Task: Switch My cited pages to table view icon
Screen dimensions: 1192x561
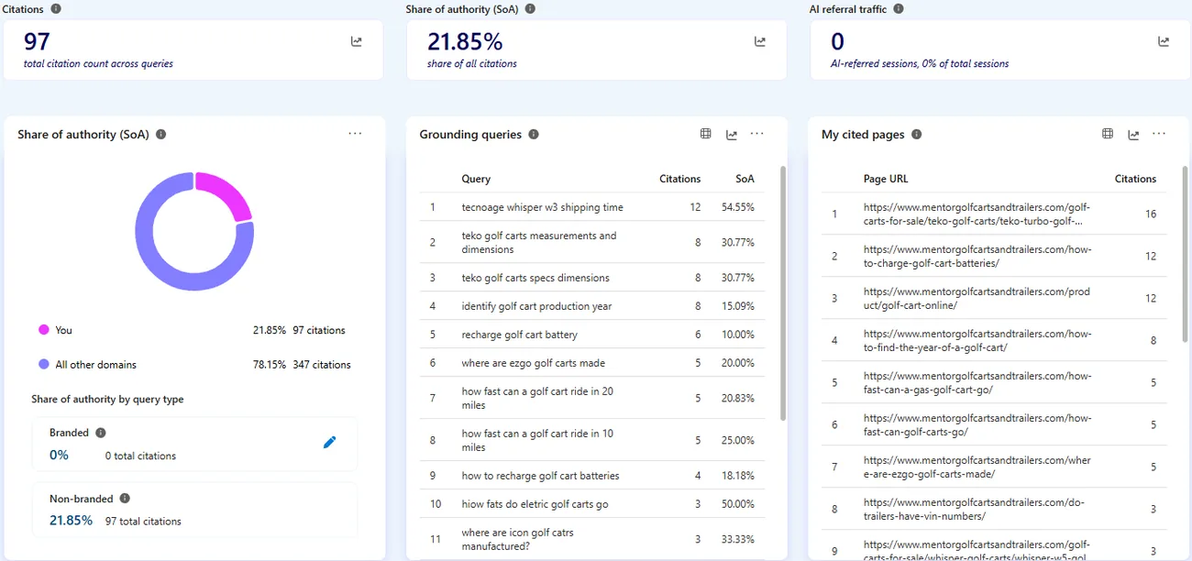Action: click(1107, 134)
